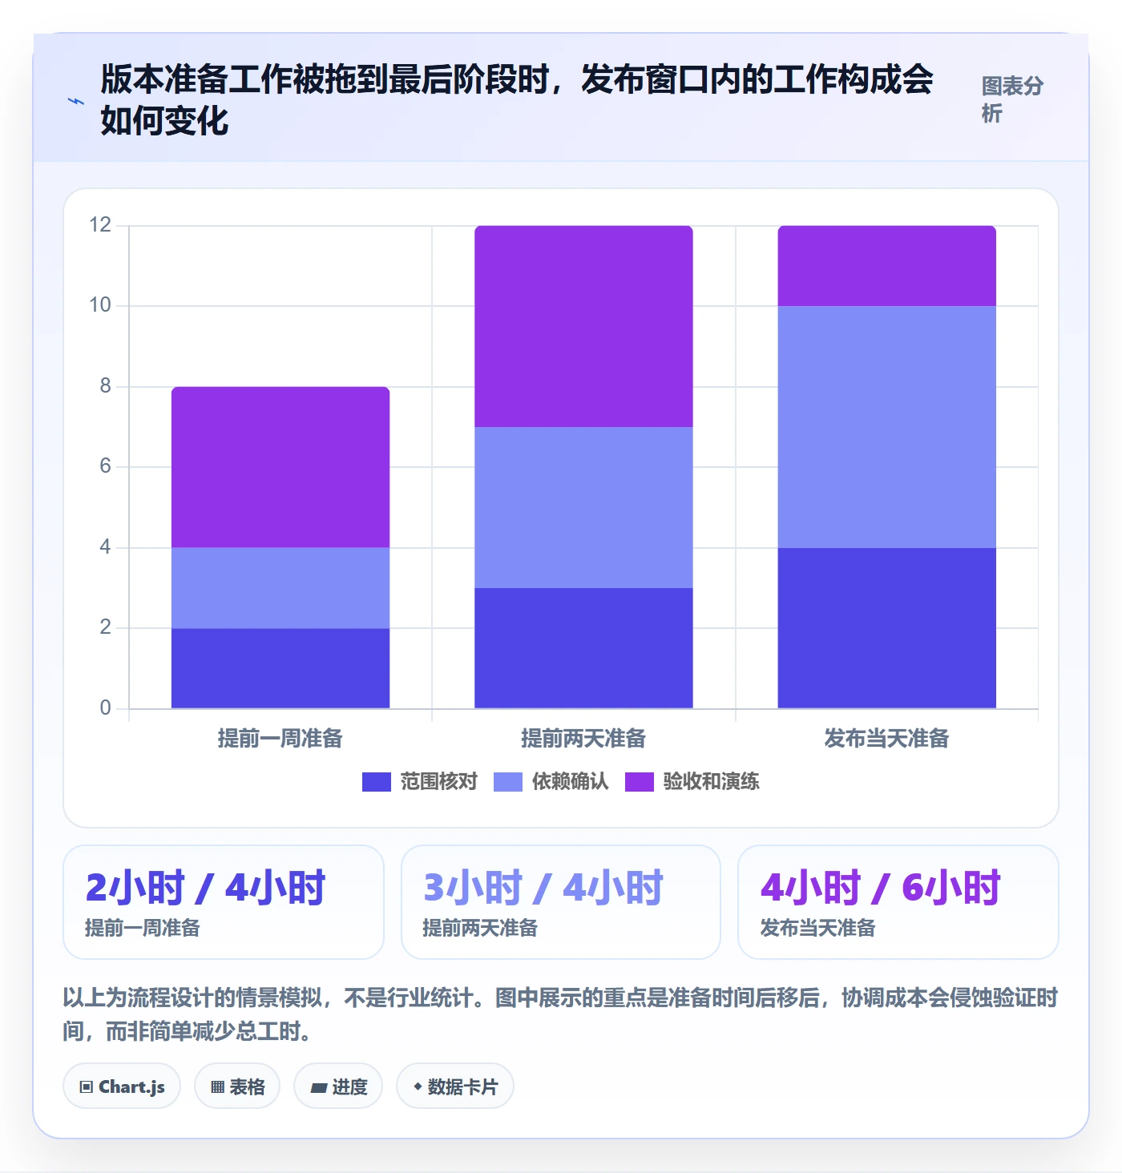Click 提前一周准备 caption in the stat card
The height and width of the screenshot is (1173, 1122).
click(143, 928)
